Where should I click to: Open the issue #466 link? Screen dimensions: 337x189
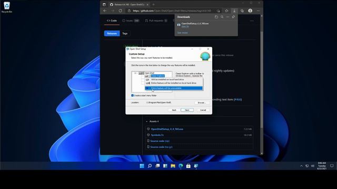point(237,99)
